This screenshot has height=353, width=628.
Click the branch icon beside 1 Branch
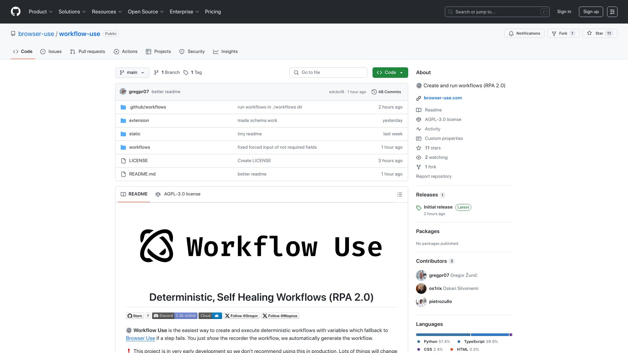click(156, 73)
